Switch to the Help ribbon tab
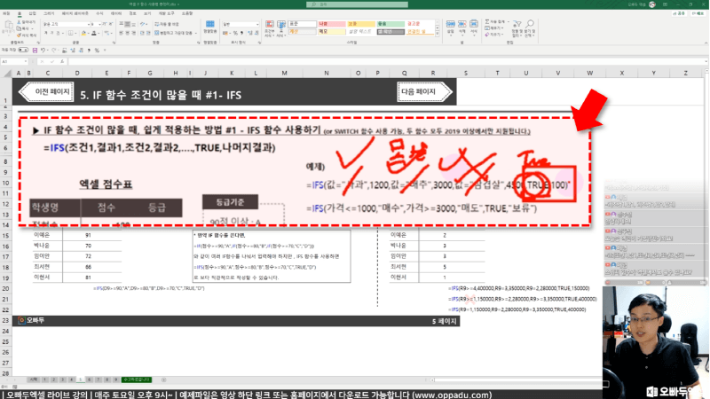 (x=187, y=13)
